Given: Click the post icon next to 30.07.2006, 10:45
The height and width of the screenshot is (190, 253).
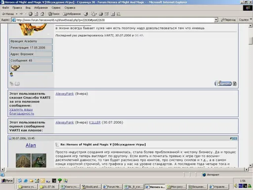Looking at the screenshot, I should pos(10,138).
